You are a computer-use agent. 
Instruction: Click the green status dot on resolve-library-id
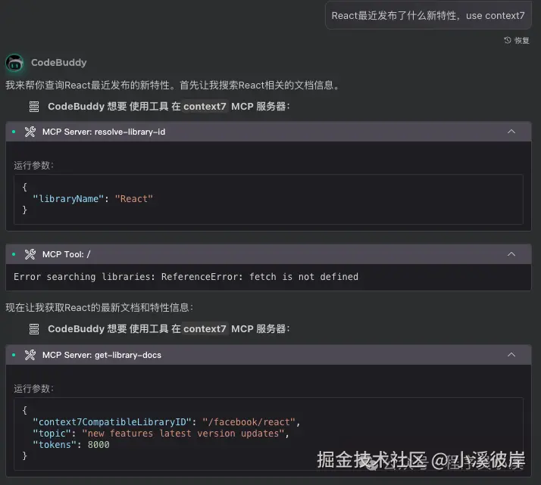(x=14, y=132)
